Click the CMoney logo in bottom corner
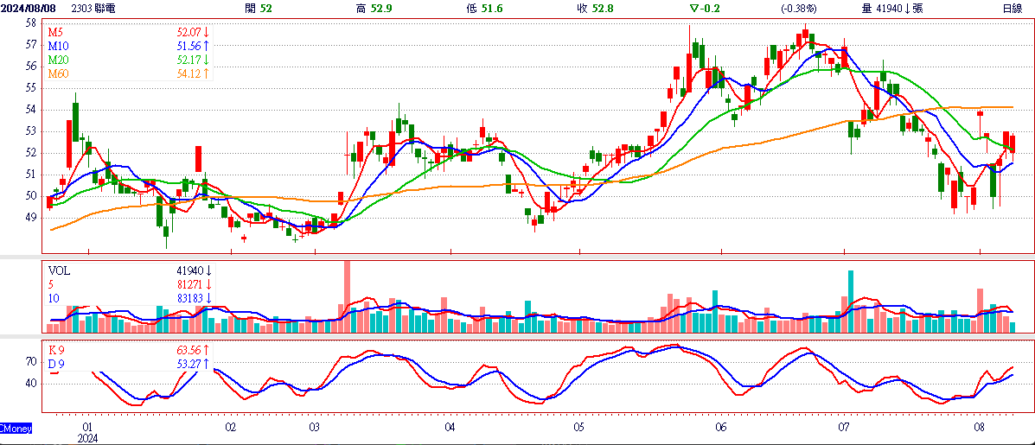The image size is (1035, 445). [x=16, y=429]
